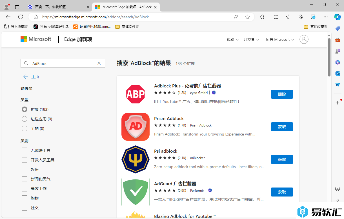Select the 主题 (0) radio button
This screenshot has height=219, width=344.
pos(25,128)
